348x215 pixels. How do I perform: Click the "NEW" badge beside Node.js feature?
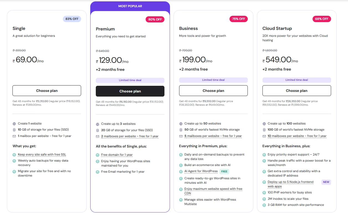[x=326, y=182]
